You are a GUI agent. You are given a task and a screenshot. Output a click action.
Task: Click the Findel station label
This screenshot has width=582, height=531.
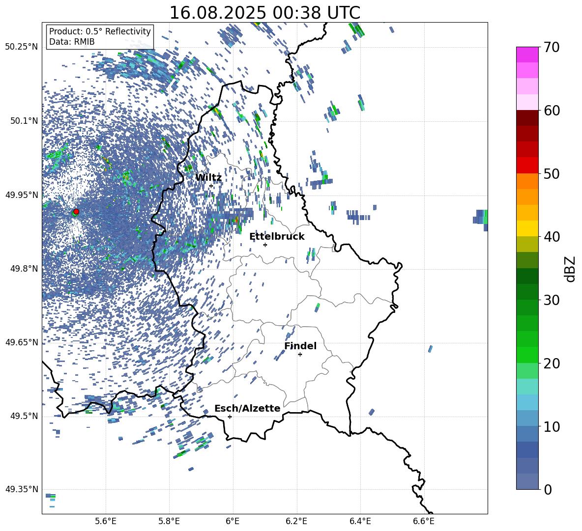pos(300,346)
